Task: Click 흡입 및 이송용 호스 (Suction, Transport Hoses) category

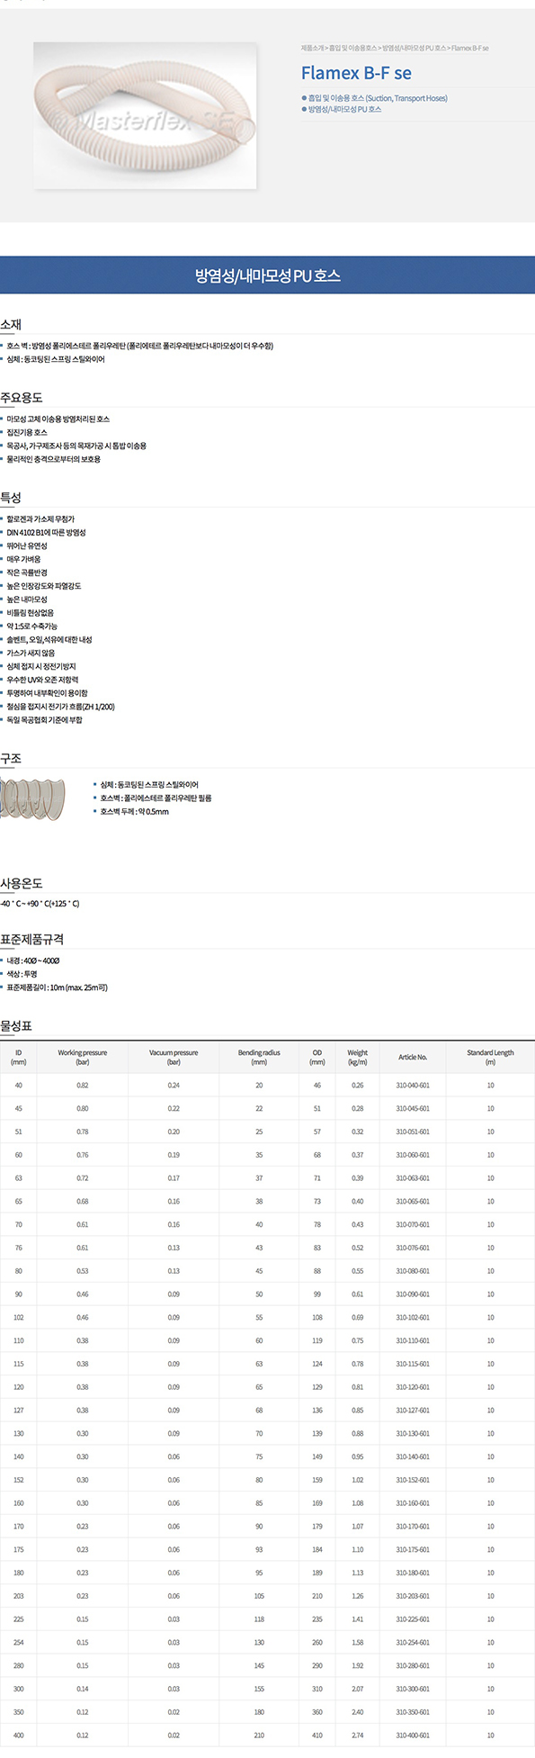Action: tap(377, 98)
